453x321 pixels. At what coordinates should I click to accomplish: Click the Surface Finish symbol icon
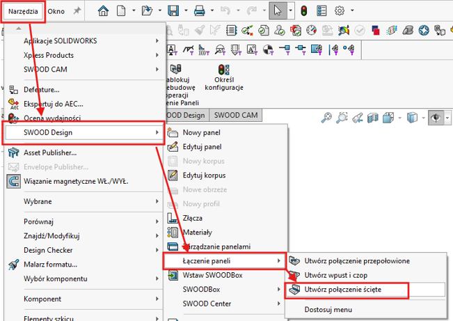[x=189, y=50]
